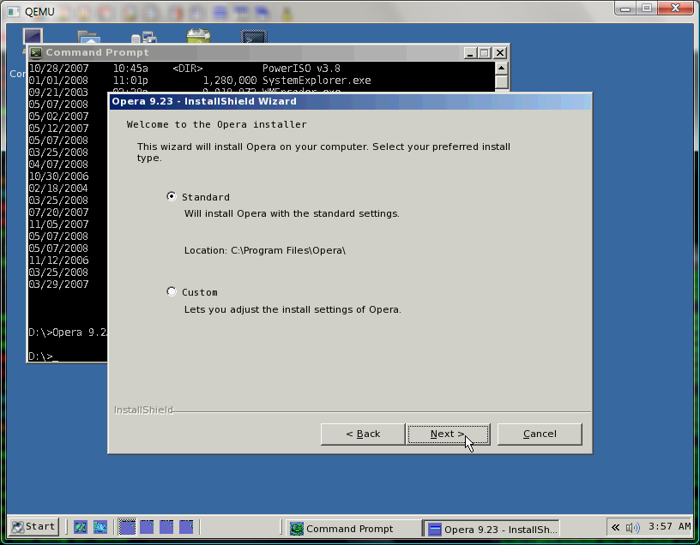Open the green trash desktop icon
Screen dimensions: 700x545
click(x=198, y=38)
